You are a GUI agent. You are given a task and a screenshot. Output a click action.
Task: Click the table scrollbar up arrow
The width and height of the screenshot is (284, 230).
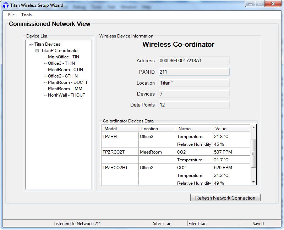253,127
